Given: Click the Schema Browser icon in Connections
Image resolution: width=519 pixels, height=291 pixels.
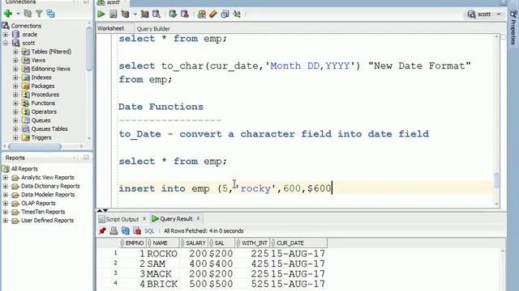Looking at the screenshot, I should pos(50,14).
